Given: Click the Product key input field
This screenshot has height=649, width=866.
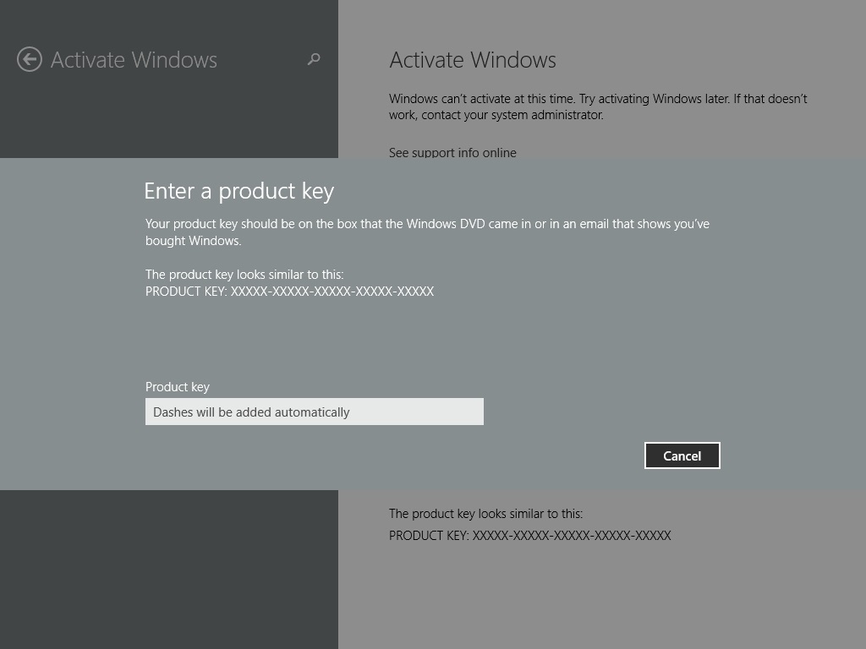Looking at the screenshot, I should tap(315, 412).
